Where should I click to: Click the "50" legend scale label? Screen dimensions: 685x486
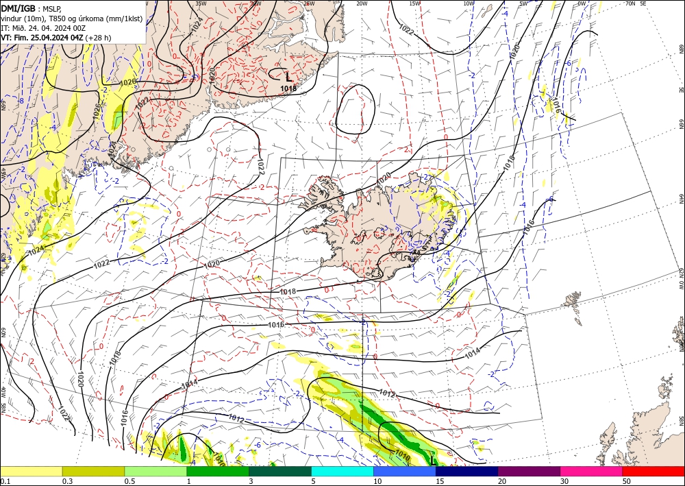627,481
